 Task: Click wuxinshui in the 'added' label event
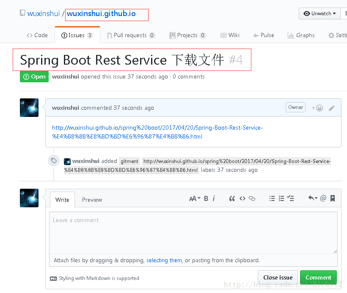85,161
